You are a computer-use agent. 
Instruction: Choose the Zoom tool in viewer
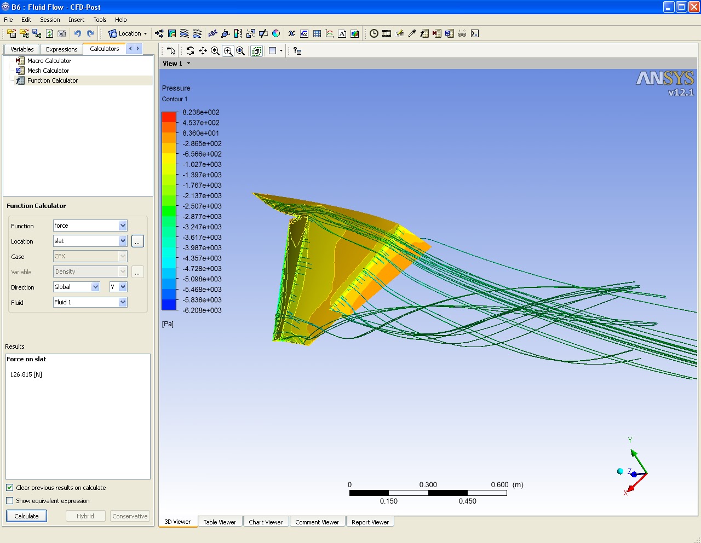tap(215, 51)
